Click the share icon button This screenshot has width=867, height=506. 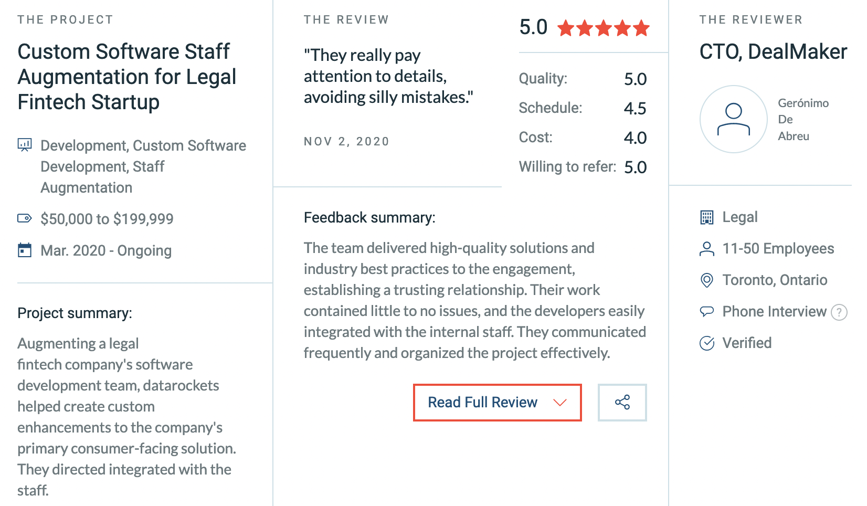(x=622, y=403)
